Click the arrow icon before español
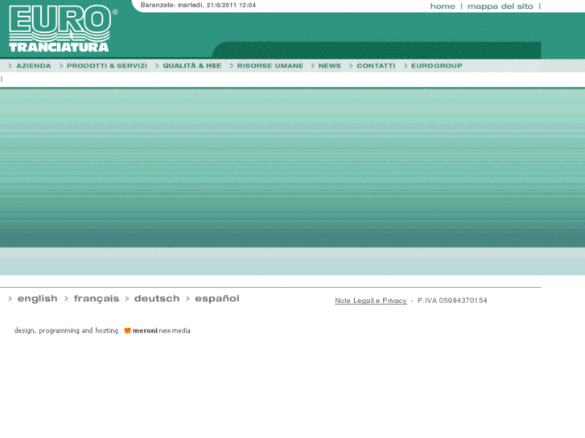The height and width of the screenshot is (438, 585). [187, 299]
